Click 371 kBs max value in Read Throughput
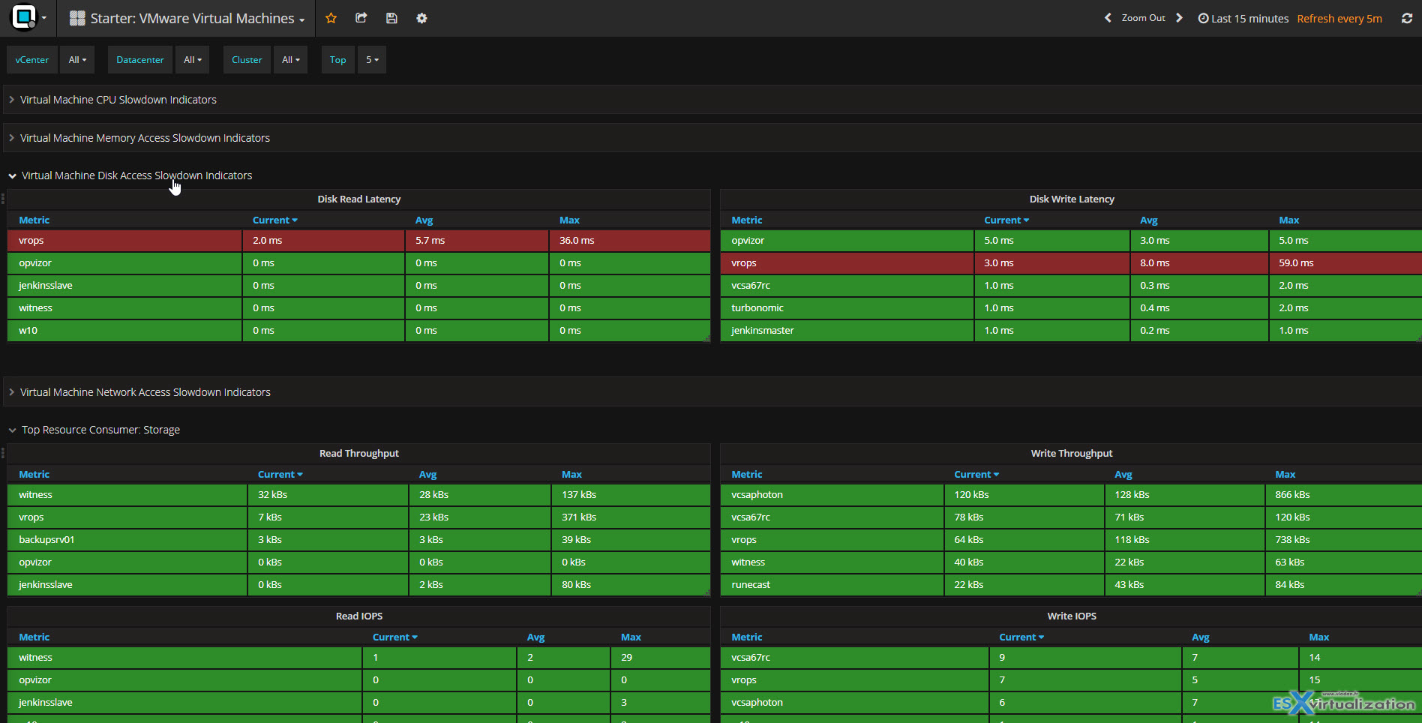 (578, 517)
